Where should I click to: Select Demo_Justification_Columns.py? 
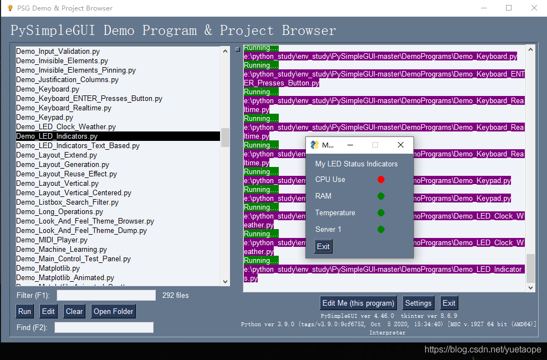coord(118,80)
